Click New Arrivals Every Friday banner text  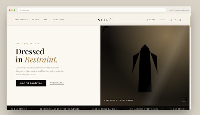144,109
